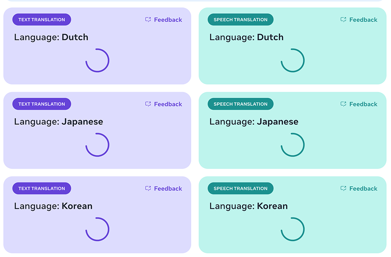
Task: Open Feedback link for Korean speech translation
Action: click(363, 189)
